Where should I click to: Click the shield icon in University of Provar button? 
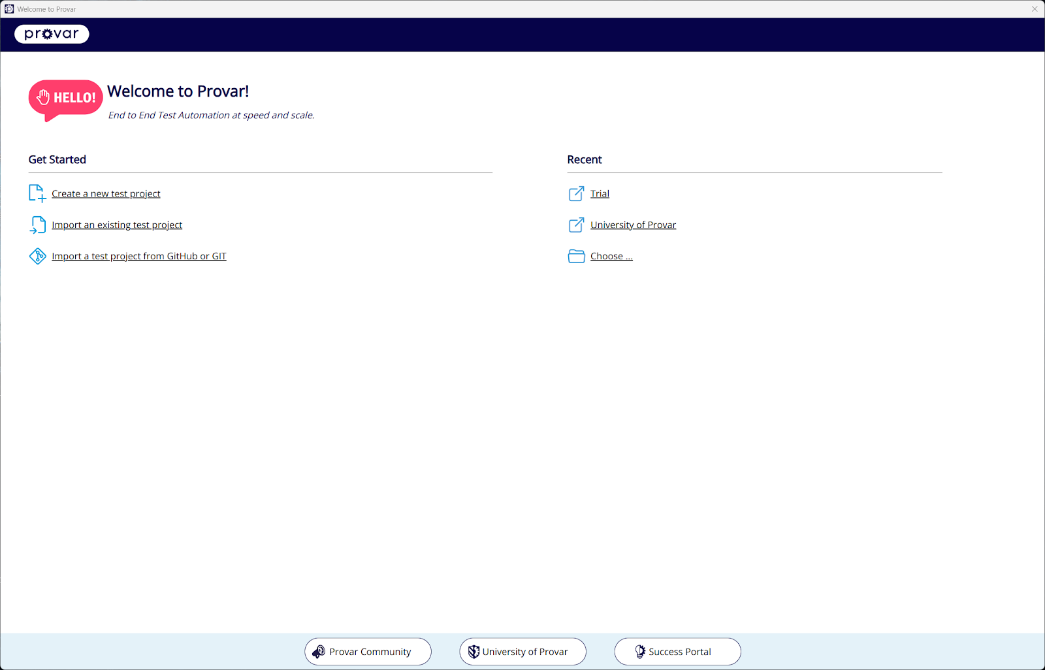[x=474, y=652]
